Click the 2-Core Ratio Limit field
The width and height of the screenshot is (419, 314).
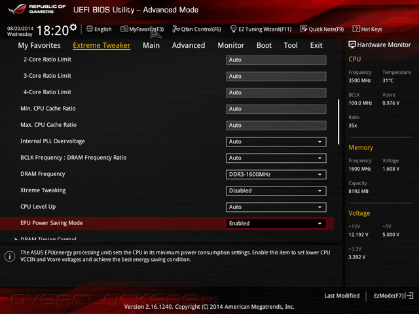[276, 60]
